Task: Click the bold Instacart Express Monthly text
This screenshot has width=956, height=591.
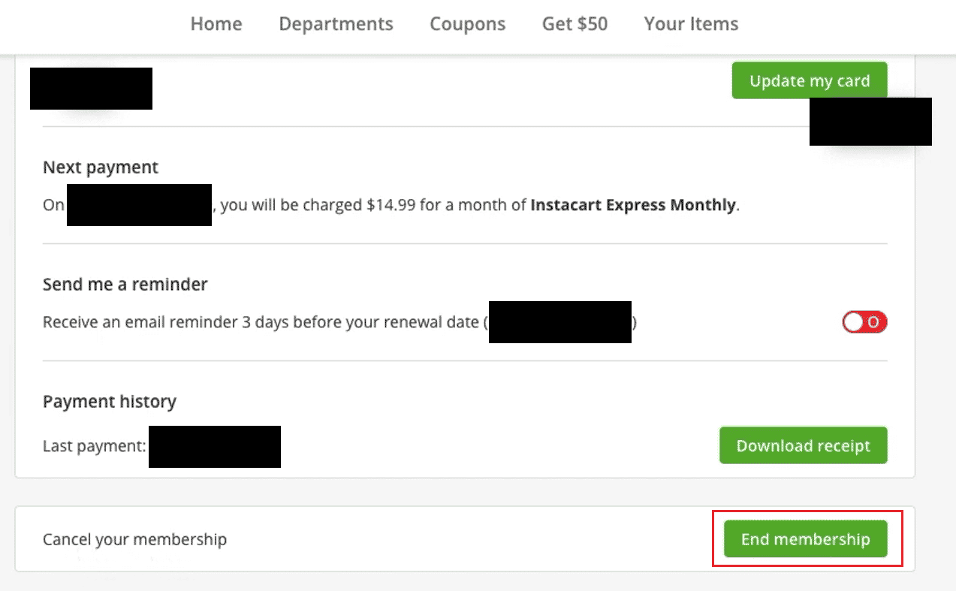Action: pos(633,205)
